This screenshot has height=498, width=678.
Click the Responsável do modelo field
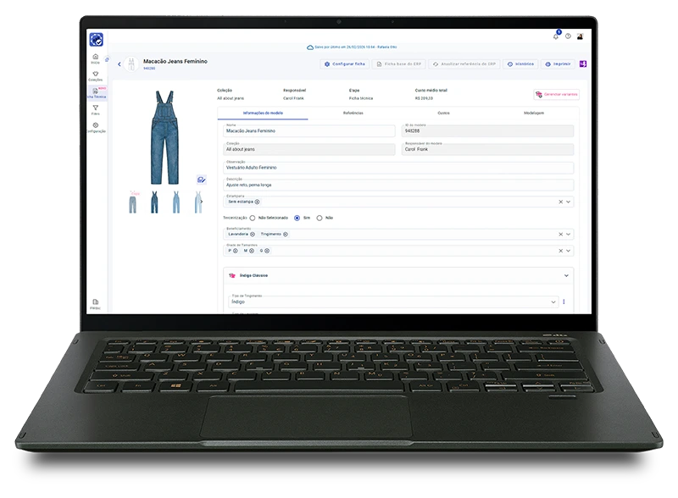487,149
